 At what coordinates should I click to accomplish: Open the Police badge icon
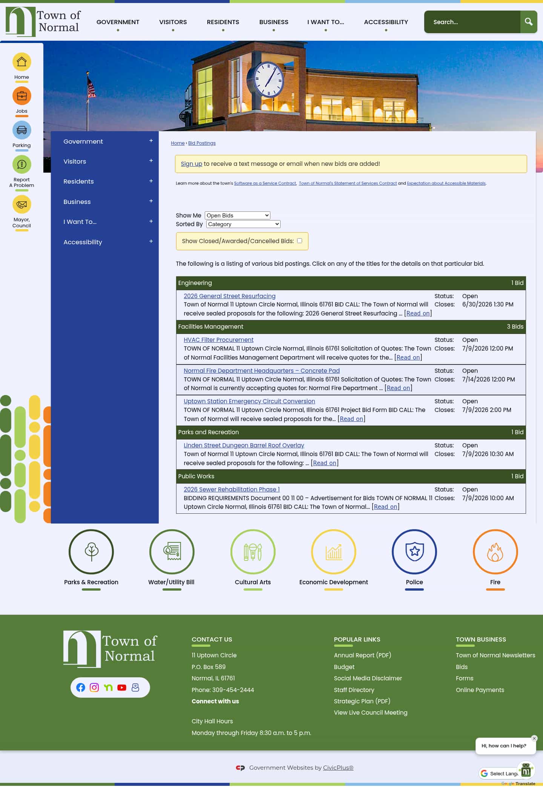point(414,551)
